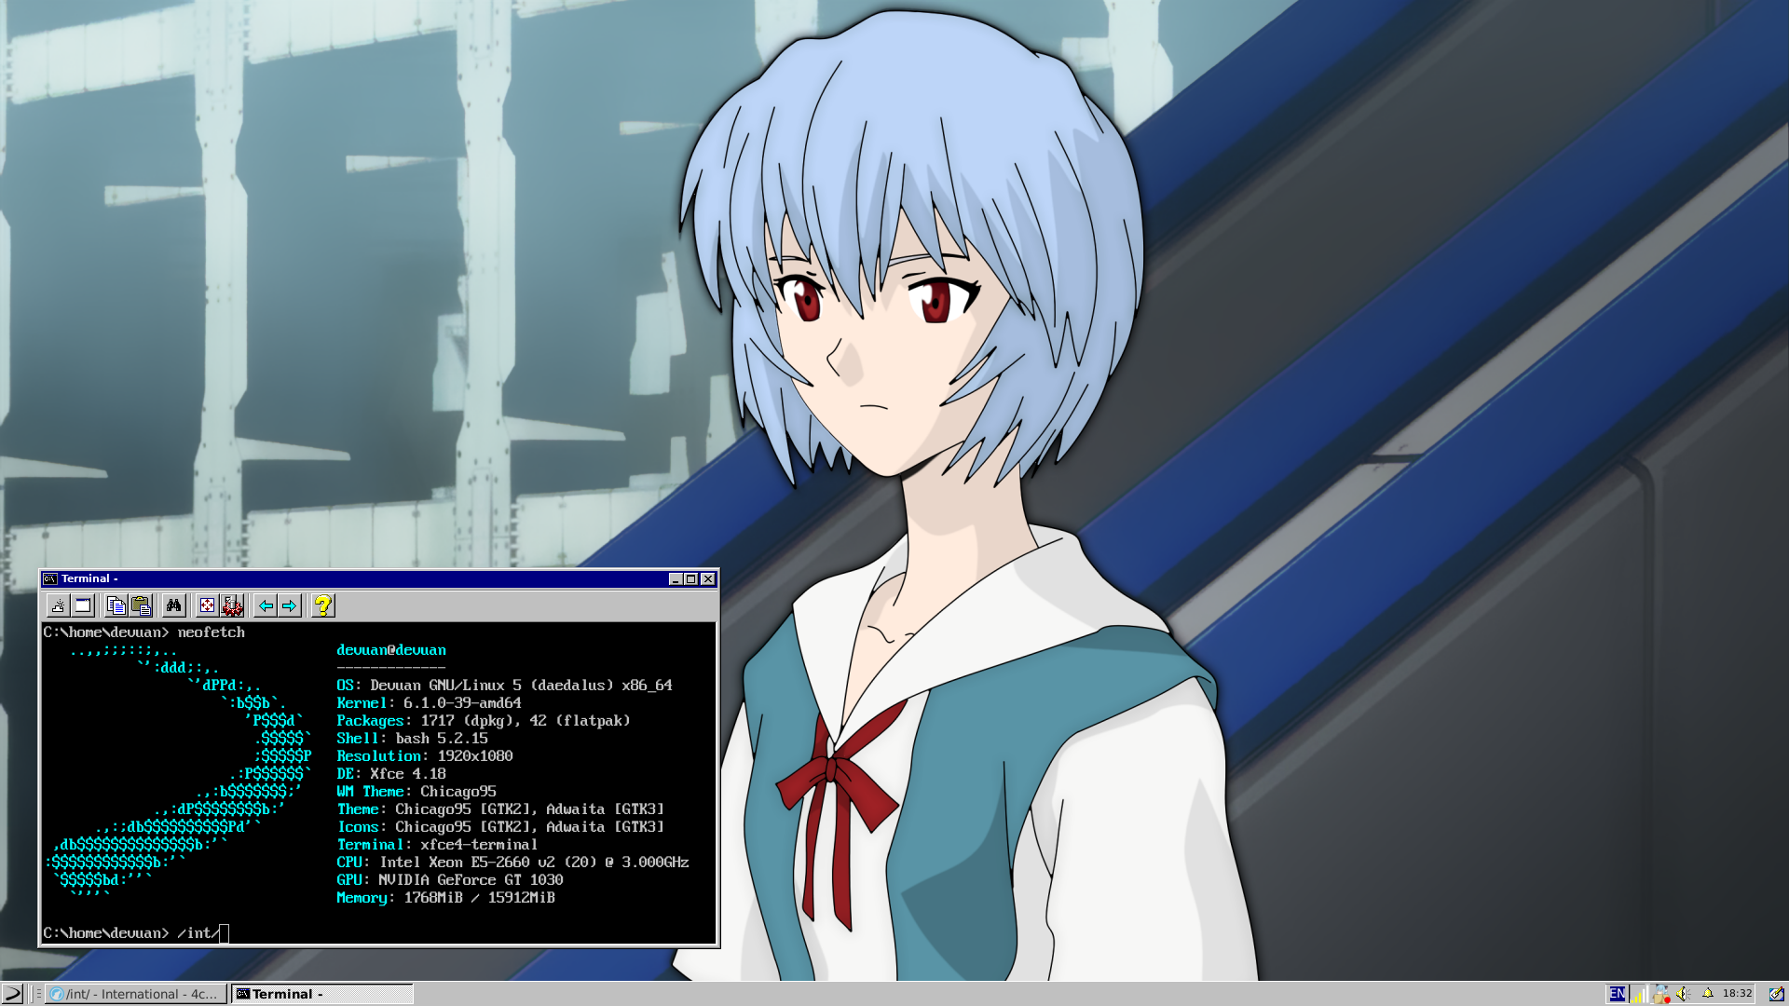Click the Paste toolbar icon
The height and width of the screenshot is (1006, 1789).
point(141,605)
